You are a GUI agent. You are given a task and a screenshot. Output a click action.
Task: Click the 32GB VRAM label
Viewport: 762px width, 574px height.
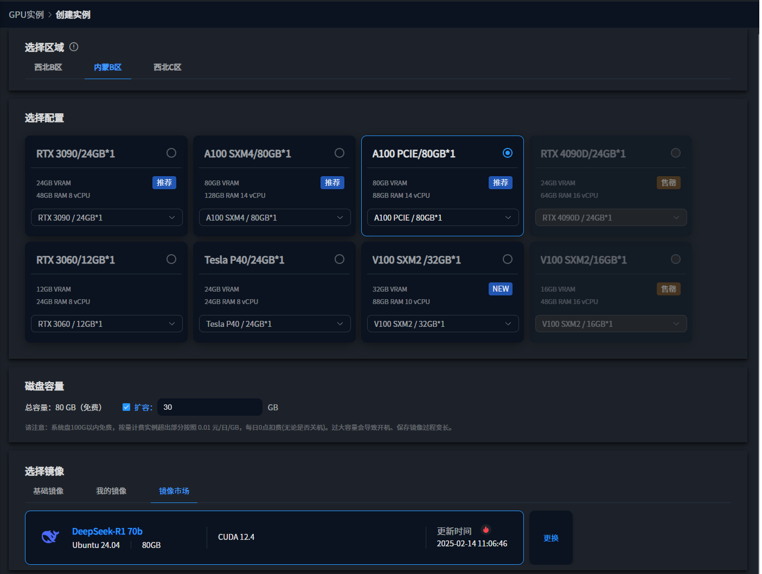390,289
